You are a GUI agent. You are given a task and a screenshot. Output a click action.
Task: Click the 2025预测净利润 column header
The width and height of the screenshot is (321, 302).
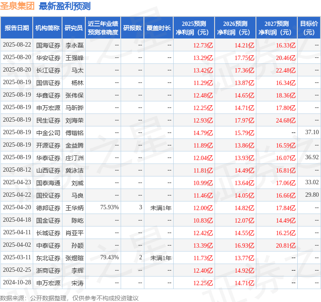(x=193, y=28)
